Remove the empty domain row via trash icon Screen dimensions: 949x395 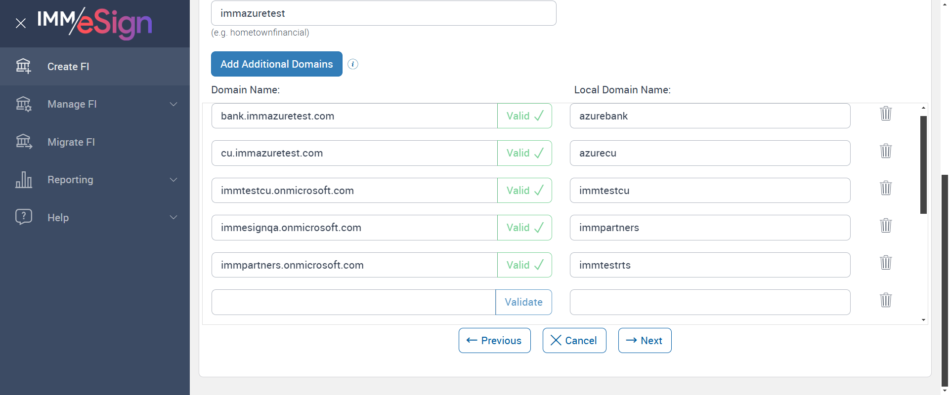885,300
